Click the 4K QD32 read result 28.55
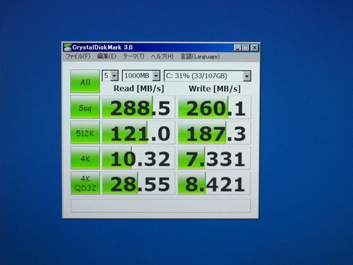The height and width of the screenshot is (265, 353). (138, 183)
